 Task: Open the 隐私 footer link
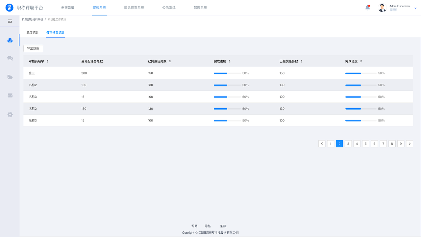(208, 226)
